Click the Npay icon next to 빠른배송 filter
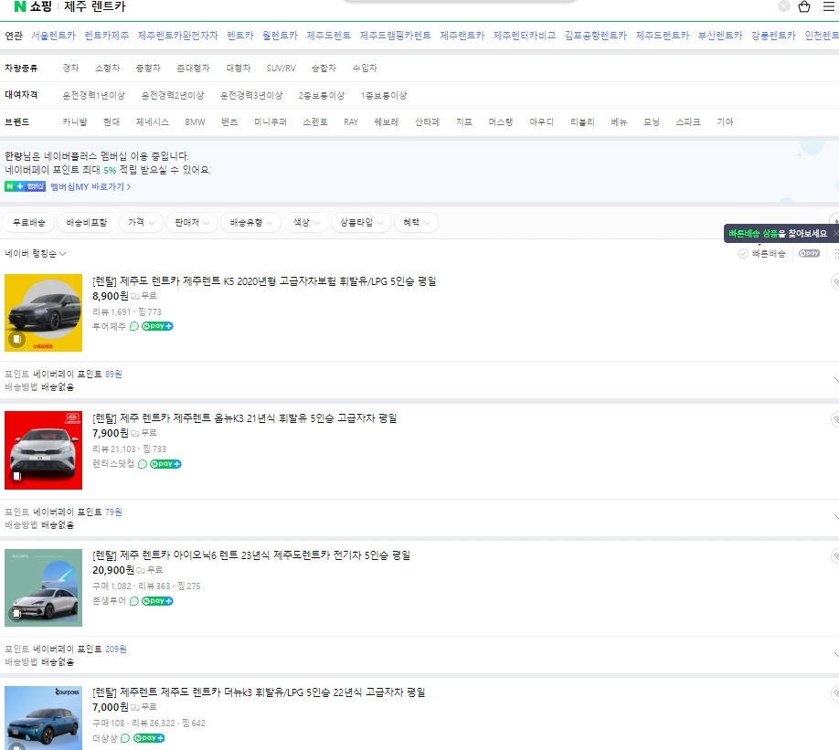839x750 pixels. pos(808,254)
